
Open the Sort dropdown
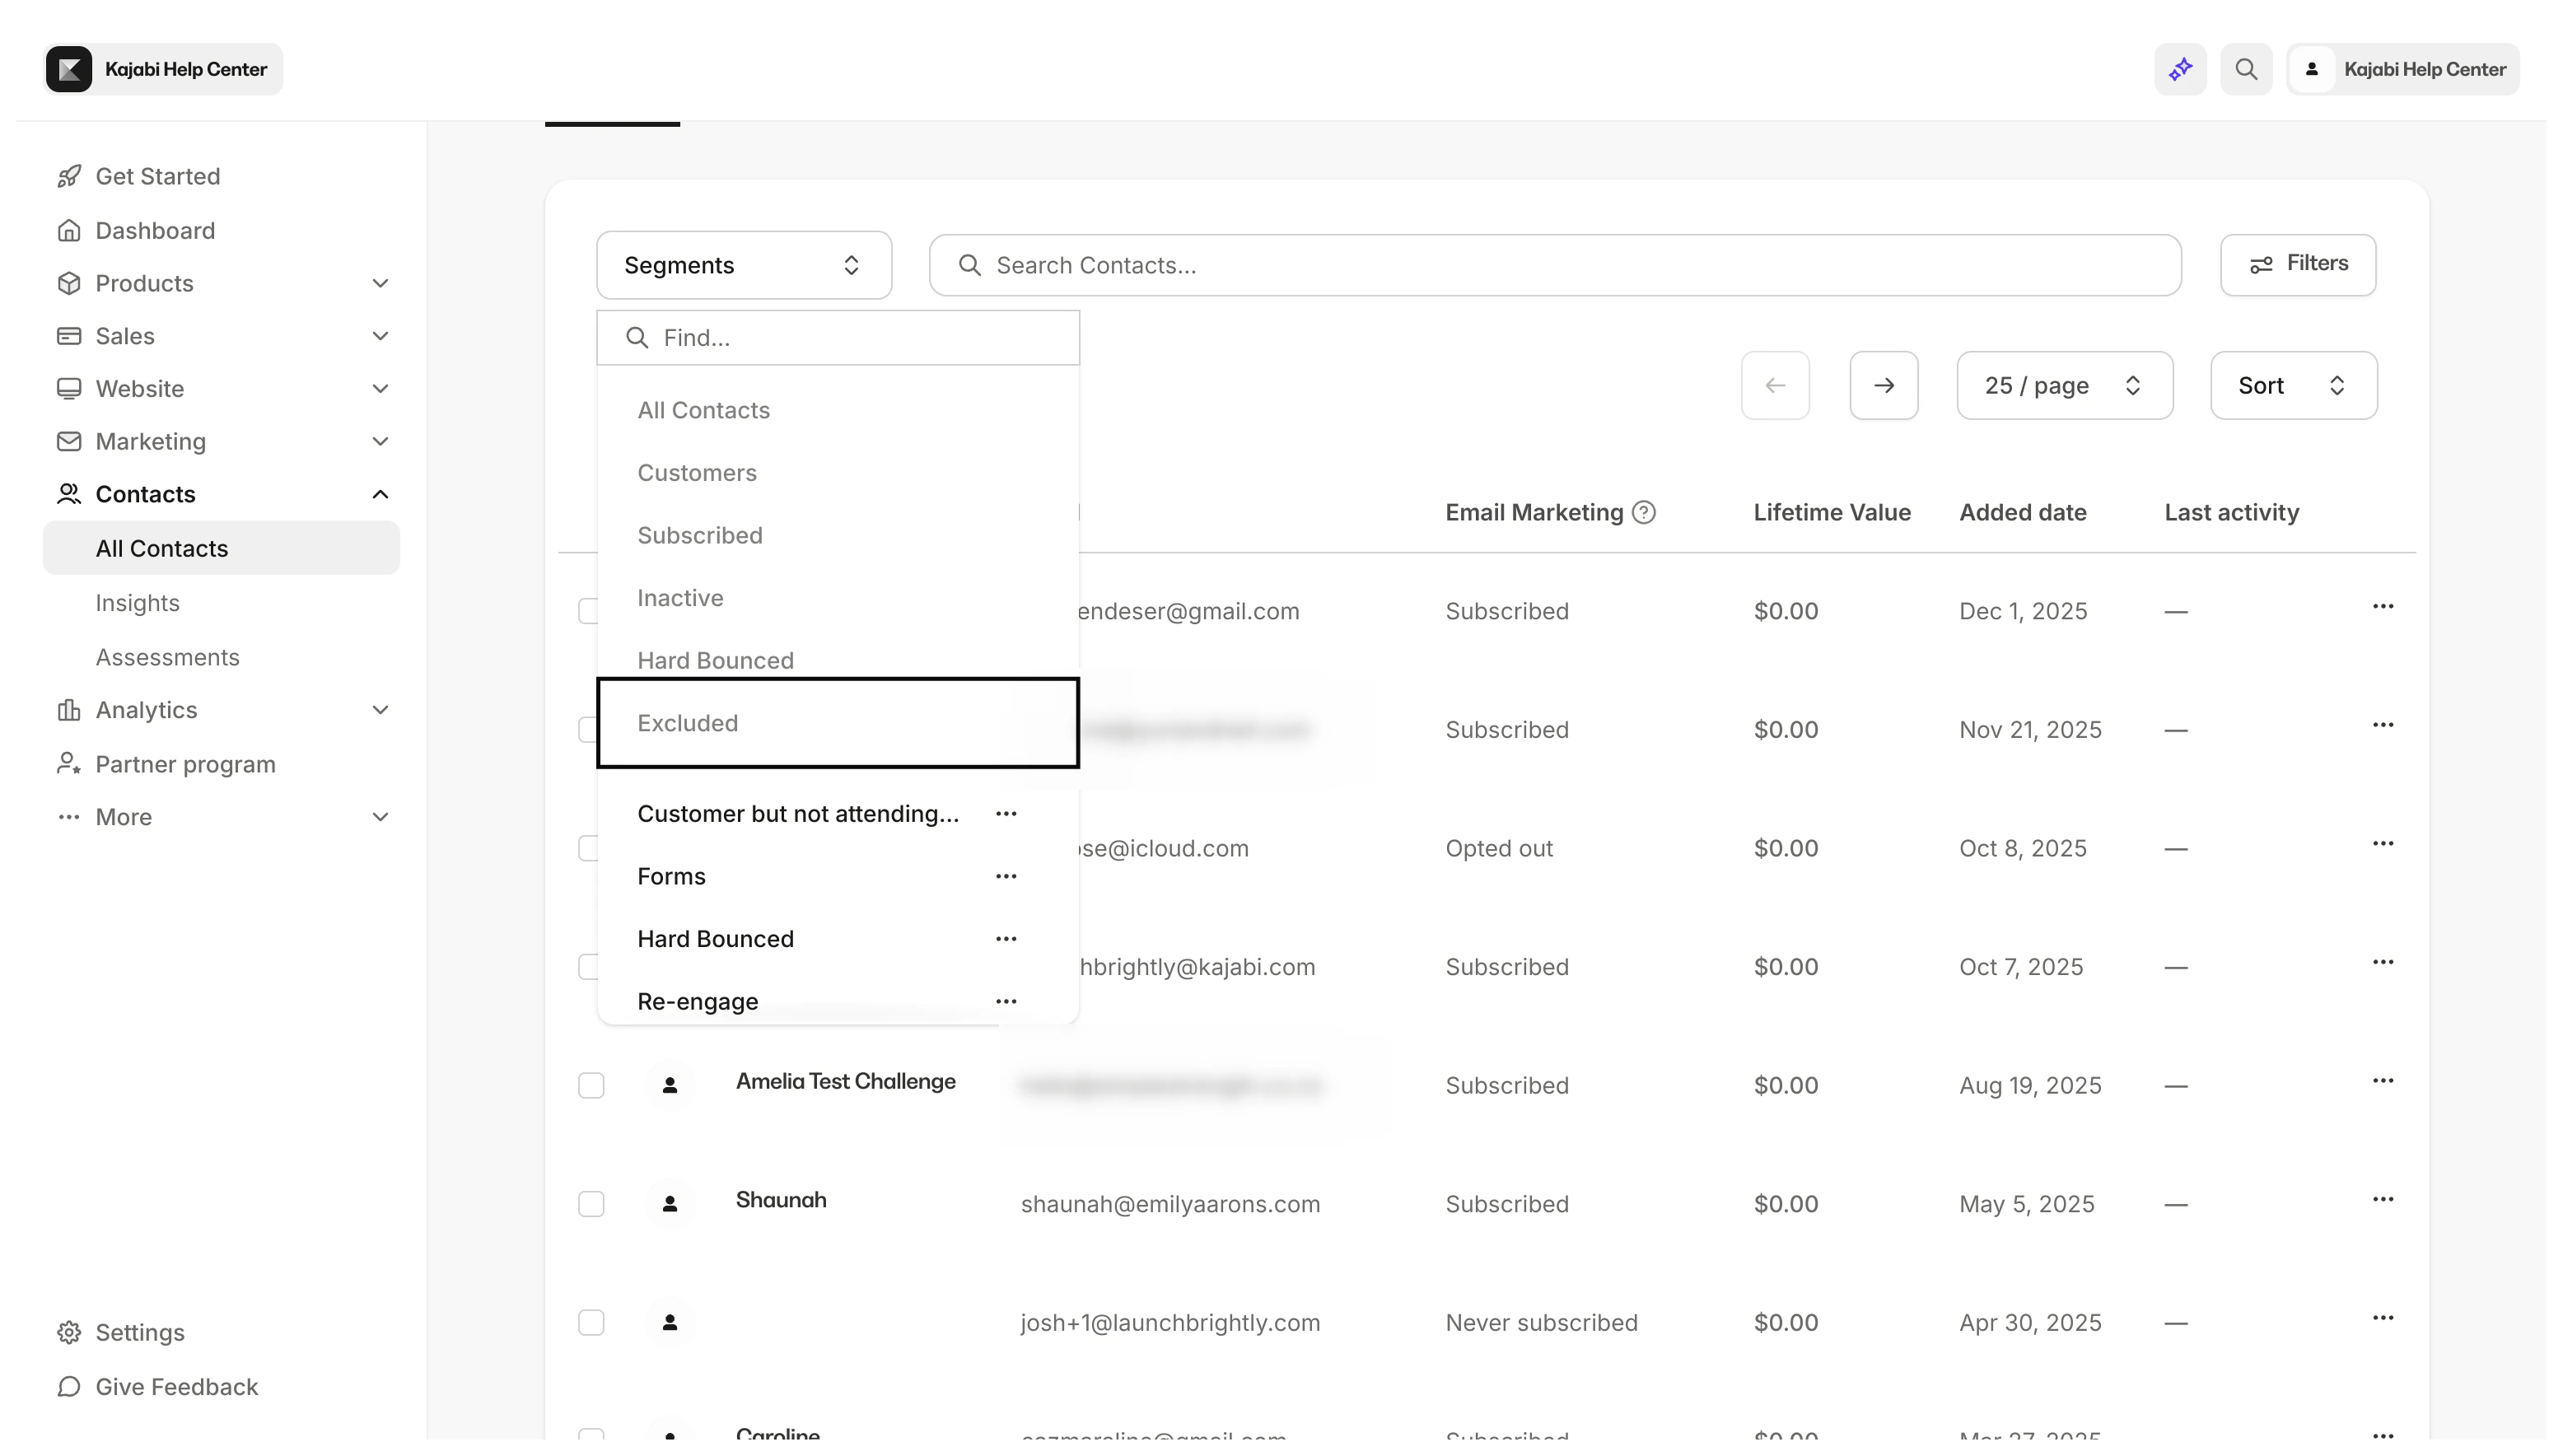coord(2293,385)
